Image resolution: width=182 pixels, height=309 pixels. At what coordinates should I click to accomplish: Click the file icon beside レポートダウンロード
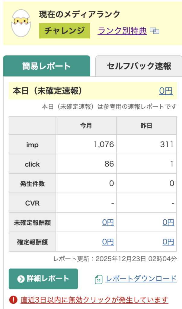click(98, 279)
